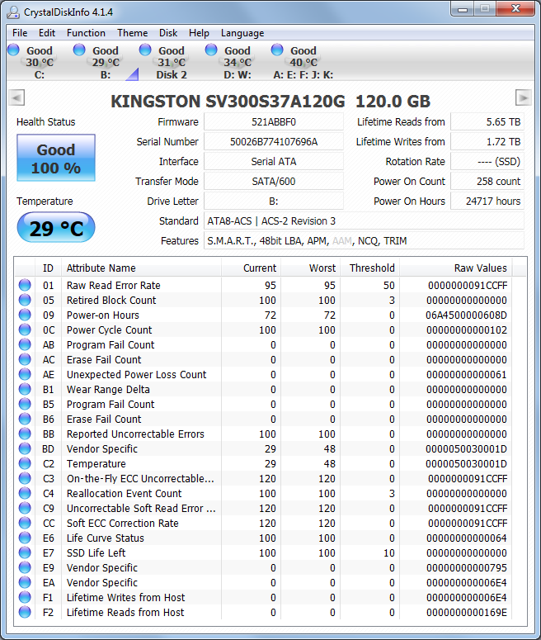The width and height of the screenshot is (541, 640).
Task: Select the Disk 2 status orb
Action: pyautogui.click(x=145, y=50)
